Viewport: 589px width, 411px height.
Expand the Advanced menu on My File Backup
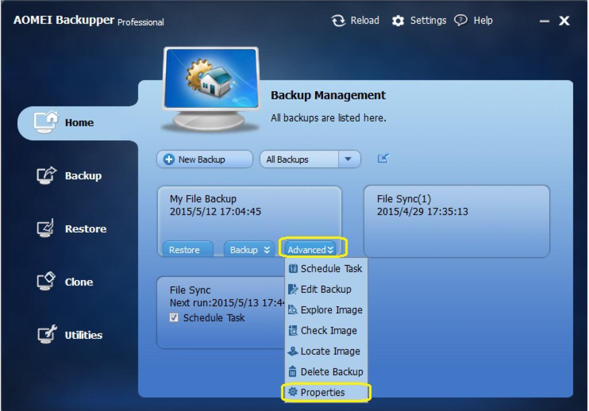pyautogui.click(x=310, y=249)
